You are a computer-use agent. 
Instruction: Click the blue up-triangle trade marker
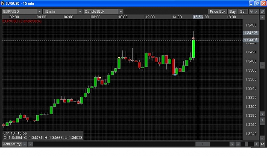pos(175,74)
